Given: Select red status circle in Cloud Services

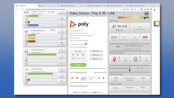Looking at the screenshot, I should (26, 41).
